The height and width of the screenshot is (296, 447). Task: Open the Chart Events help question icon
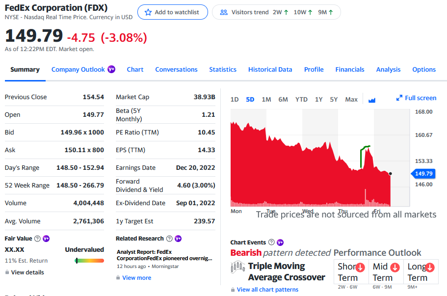pyautogui.click(x=271, y=242)
